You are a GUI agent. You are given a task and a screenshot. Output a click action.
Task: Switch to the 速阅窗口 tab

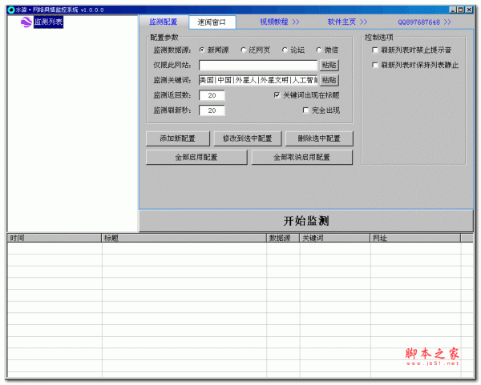tap(212, 22)
